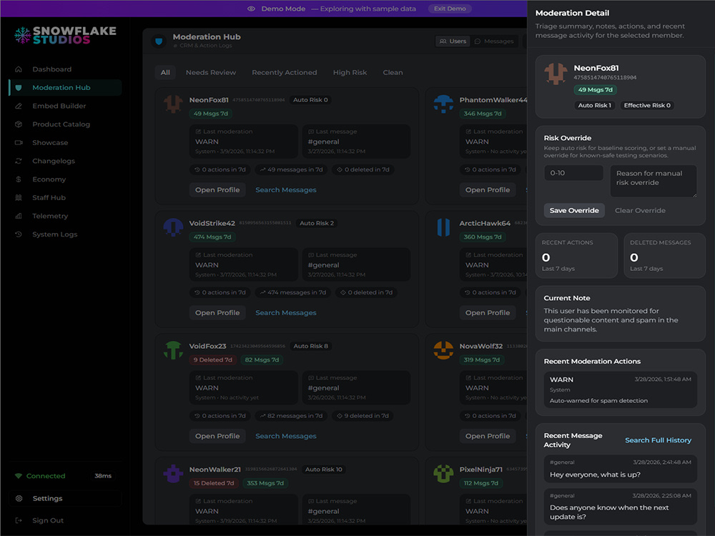Switch to Messages view tab
This screenshot has height=536, width=715.
click(494, 41)
